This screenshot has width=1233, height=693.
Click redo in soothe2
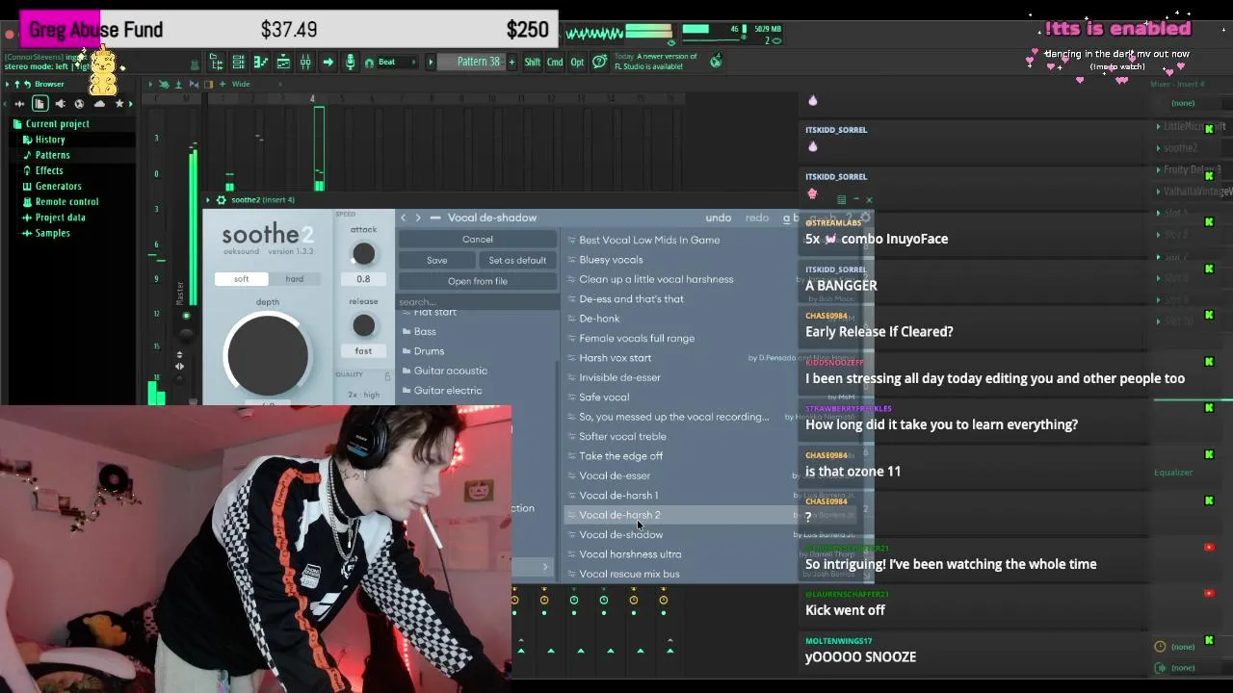757,218
